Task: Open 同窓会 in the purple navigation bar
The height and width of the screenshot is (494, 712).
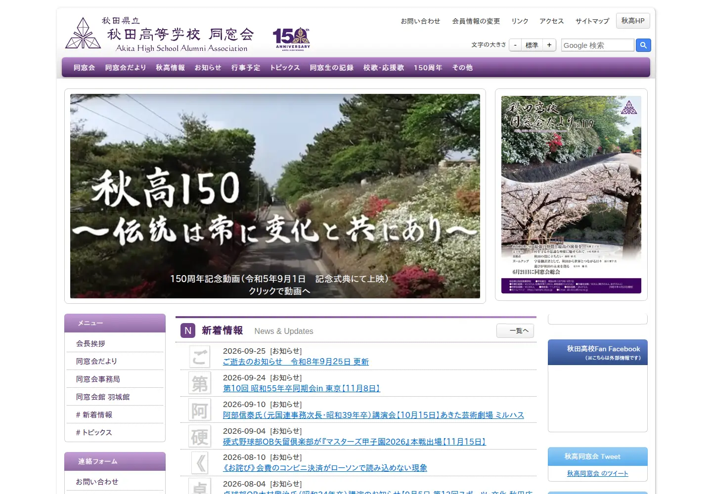Action: click(x=84, y=68)
